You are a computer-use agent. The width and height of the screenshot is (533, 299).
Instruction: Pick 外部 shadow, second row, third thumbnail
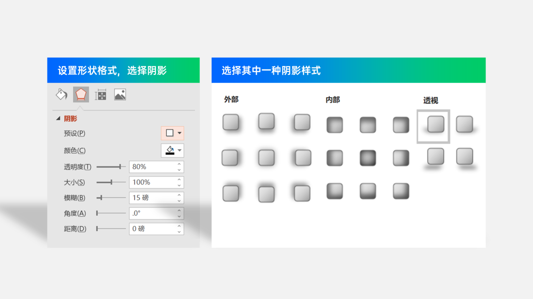[x=303, y=158]
